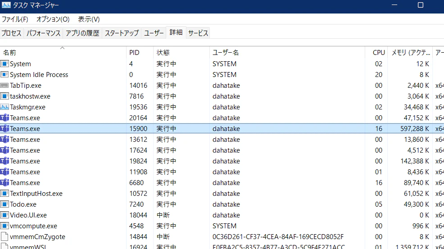Click the vmmemCmZygote file icon
Screen dimensions: 444x249
coord(5,236)
